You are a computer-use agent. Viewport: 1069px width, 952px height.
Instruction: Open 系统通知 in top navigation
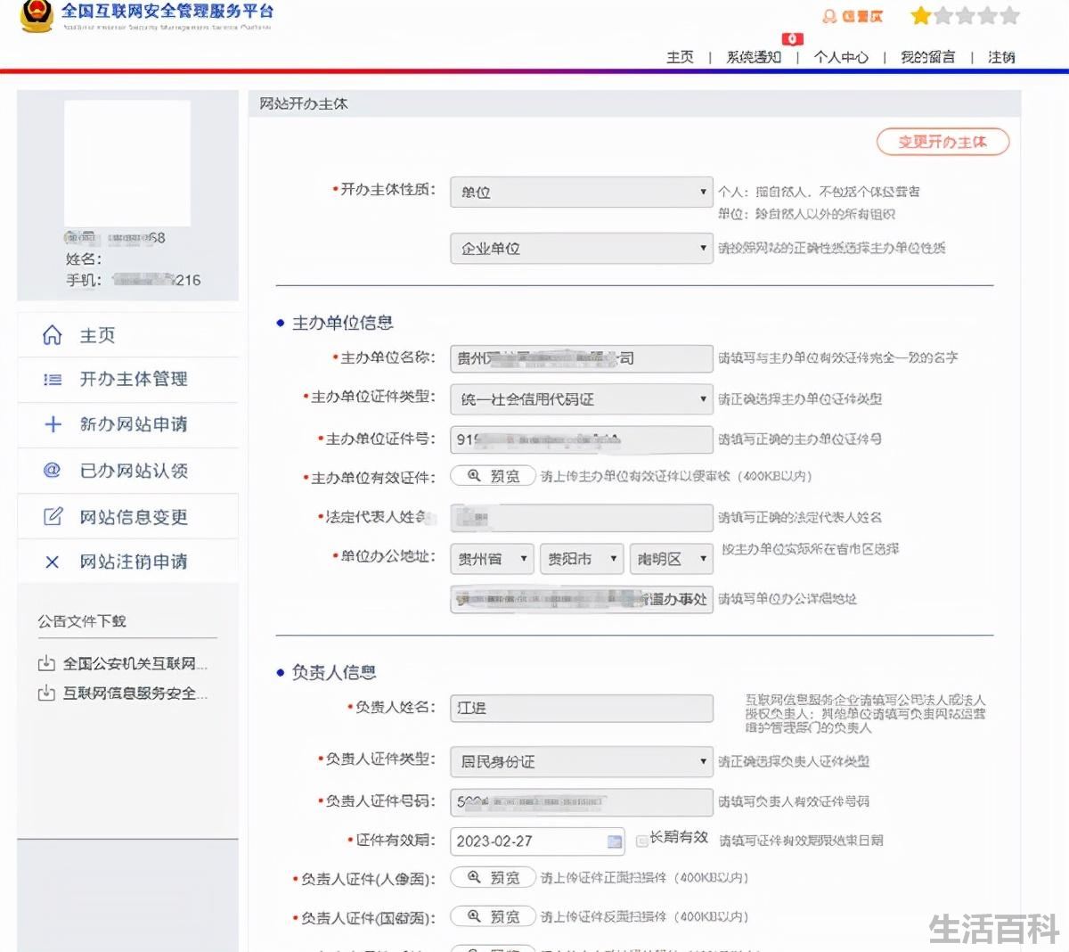[x=754, y=57]
